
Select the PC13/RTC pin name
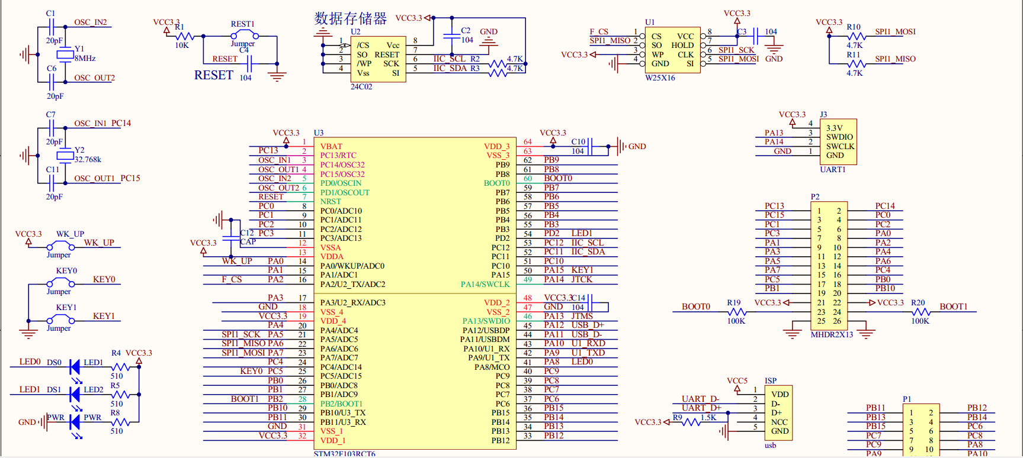pos(338,155)
